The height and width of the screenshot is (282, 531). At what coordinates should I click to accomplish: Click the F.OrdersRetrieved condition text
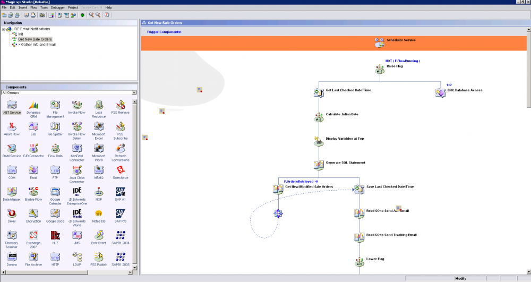pos(301,182)
